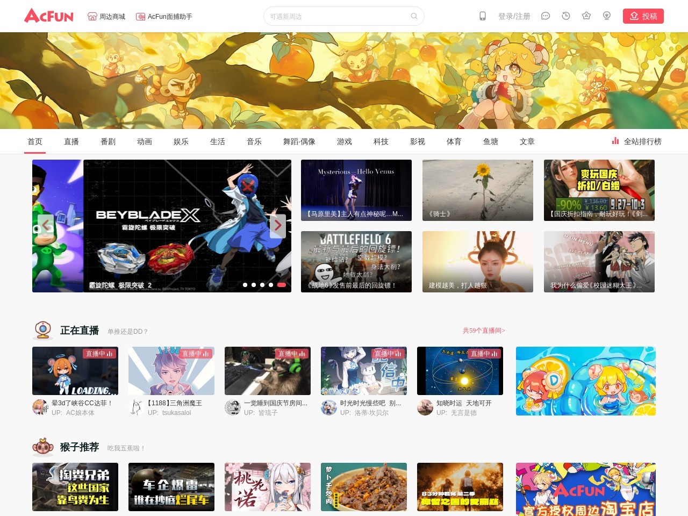Image resolution: width=688 pixels, height=516 pixels.
Task: Click the search magnifier icon
Action: coord(414,16)
